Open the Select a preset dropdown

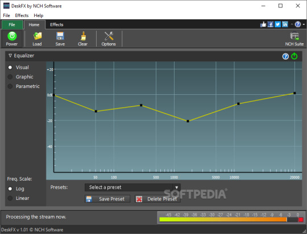pyautogui.click(x=132, y=187)
